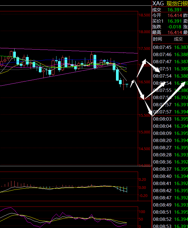188x228 pixels.
Task: Click the 15.000 price axis label
Action: tap(145, 132)
